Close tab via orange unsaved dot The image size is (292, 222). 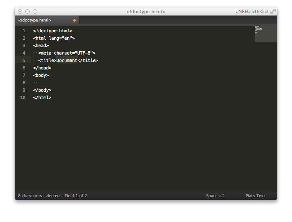click(x=75, y=20)
